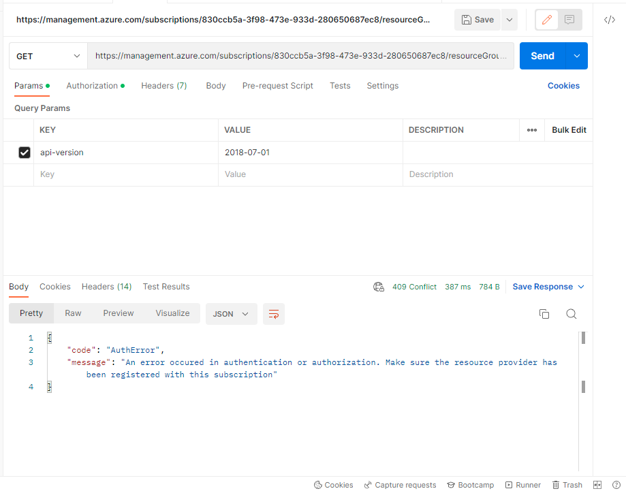Open the request Body tab
Image resolution: width=626 pixels, height=491 pixels.
coord(215,86)
